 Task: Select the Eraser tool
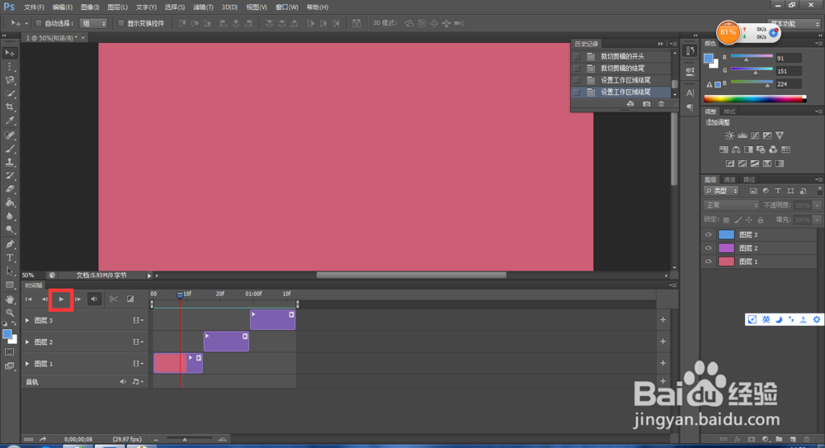tap(10, 189)
